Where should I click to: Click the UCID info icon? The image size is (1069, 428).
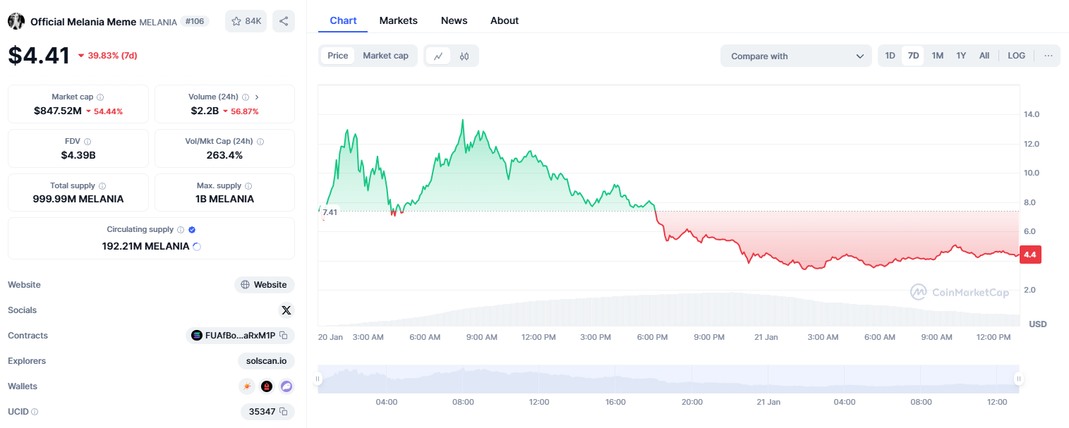tap(35, 412)
